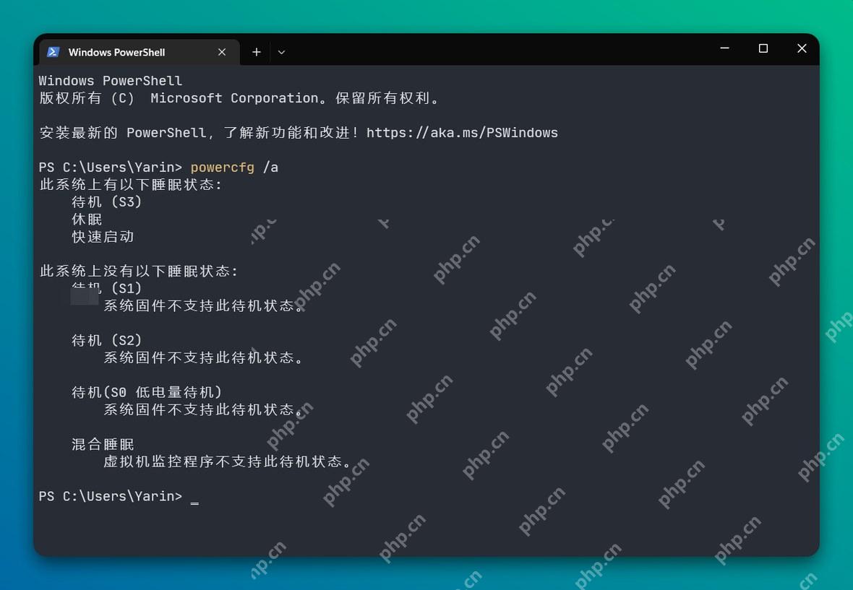Screen dimensions: 853x590
Task: Open a new terminal tab
Action: tap(256, 52)
